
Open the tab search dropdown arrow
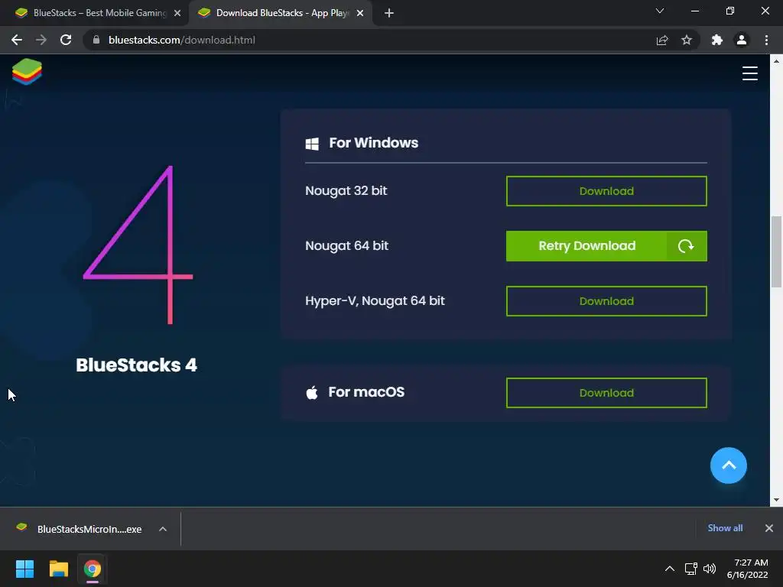click(660, 11)
